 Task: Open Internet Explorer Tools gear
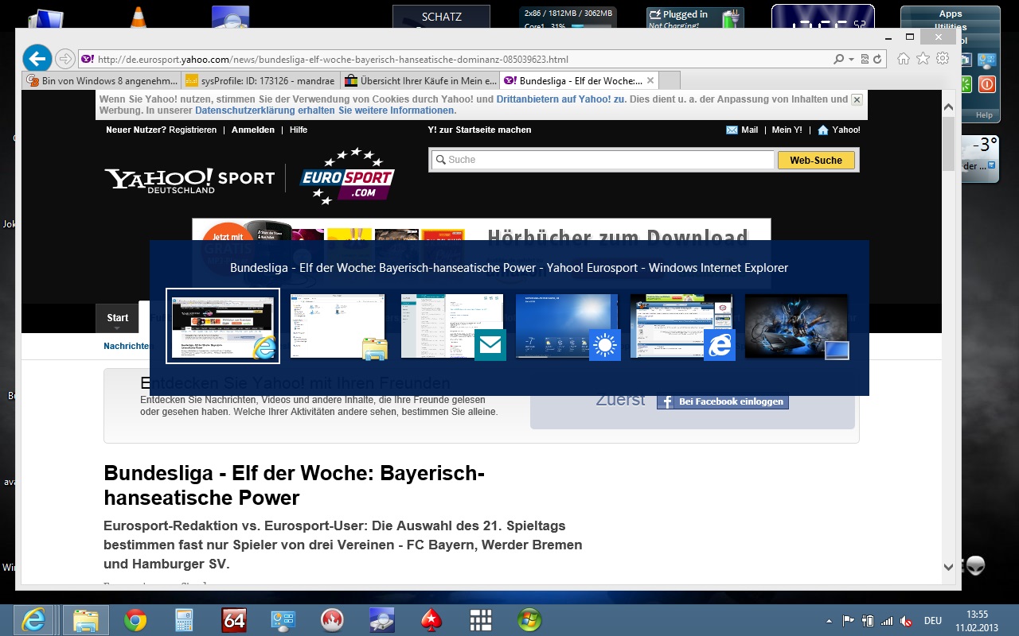943,59
